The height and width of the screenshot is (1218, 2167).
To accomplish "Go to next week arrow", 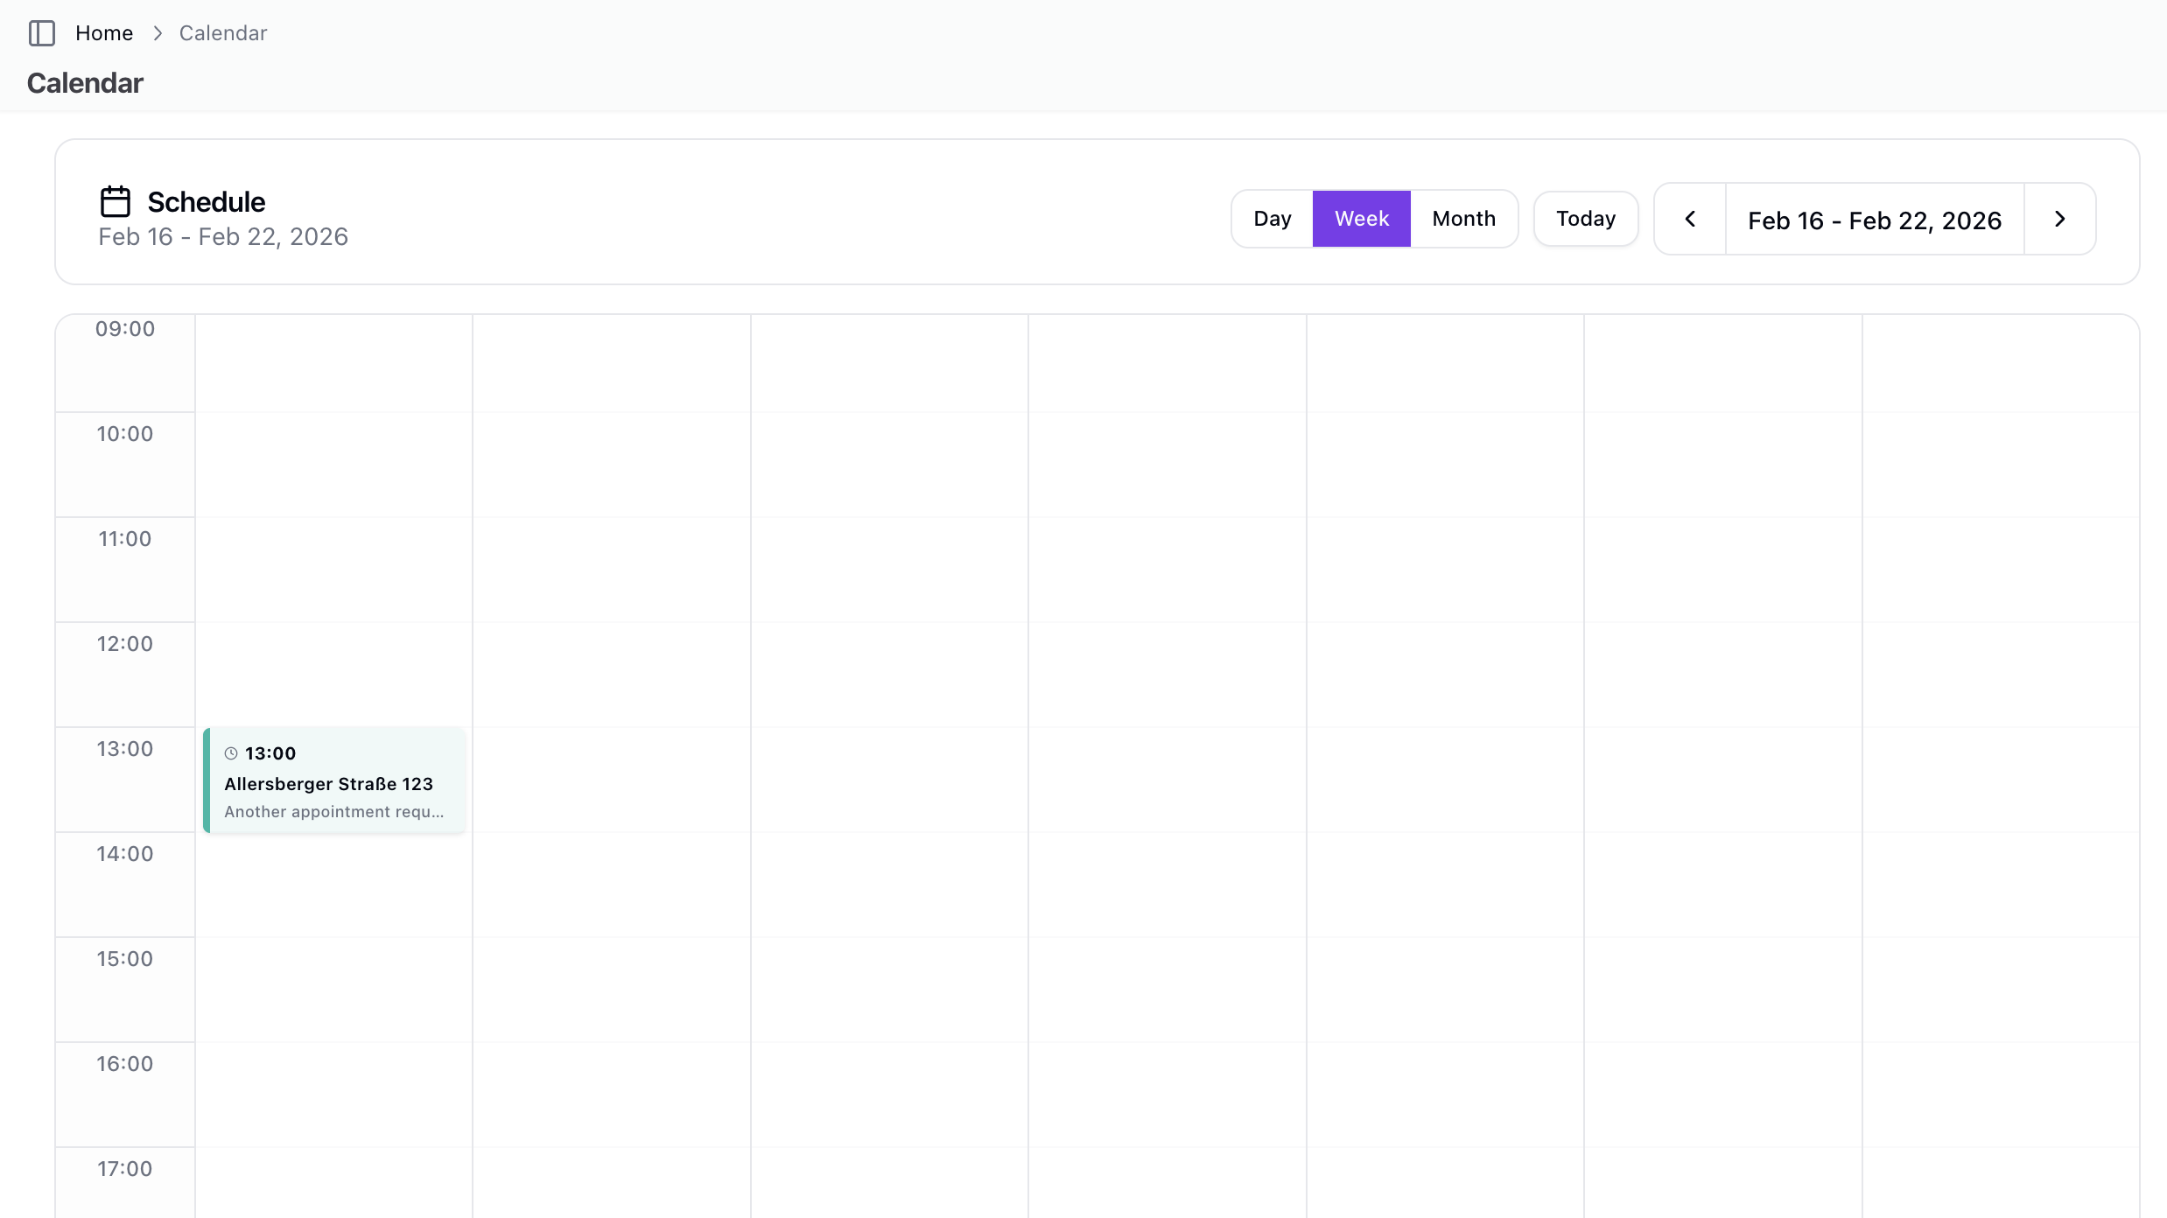I will tap(2059, 219).
